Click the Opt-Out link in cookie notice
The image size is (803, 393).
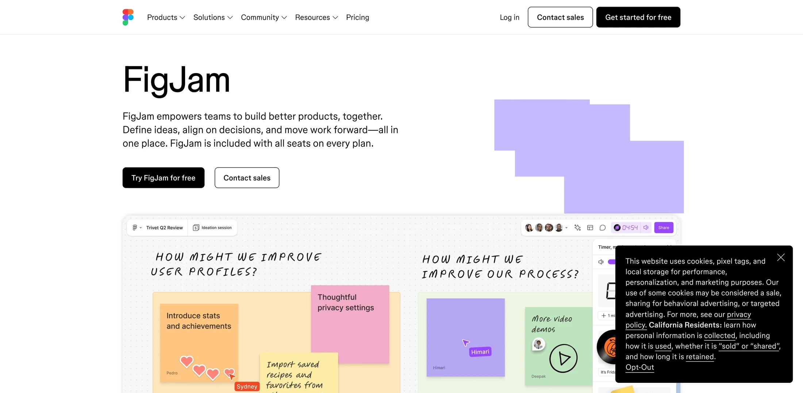pos(639,367)
